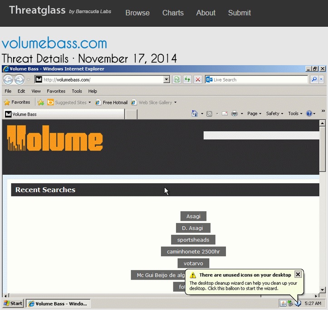Screen dimensions: 328x310
Task: Toggle Compatibility View icon
Action: [177, 80]
